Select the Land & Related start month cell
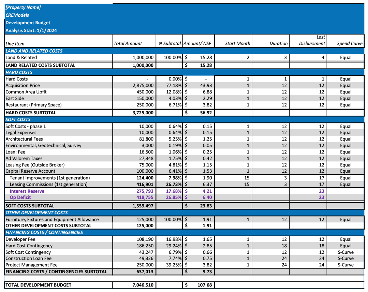This screenshot has width=368, height=292. (233, 57)
